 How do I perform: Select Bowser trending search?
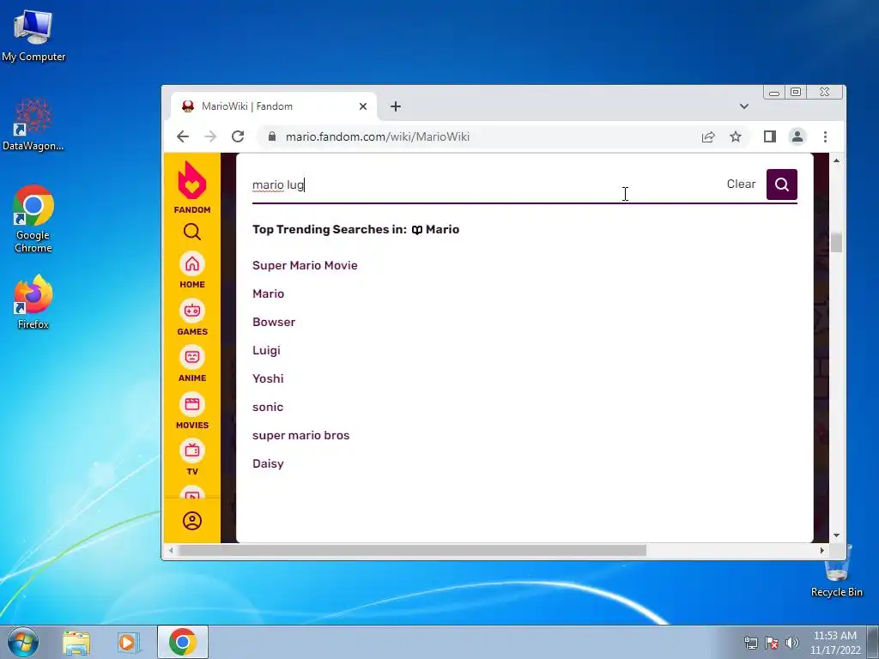[274, 323]
